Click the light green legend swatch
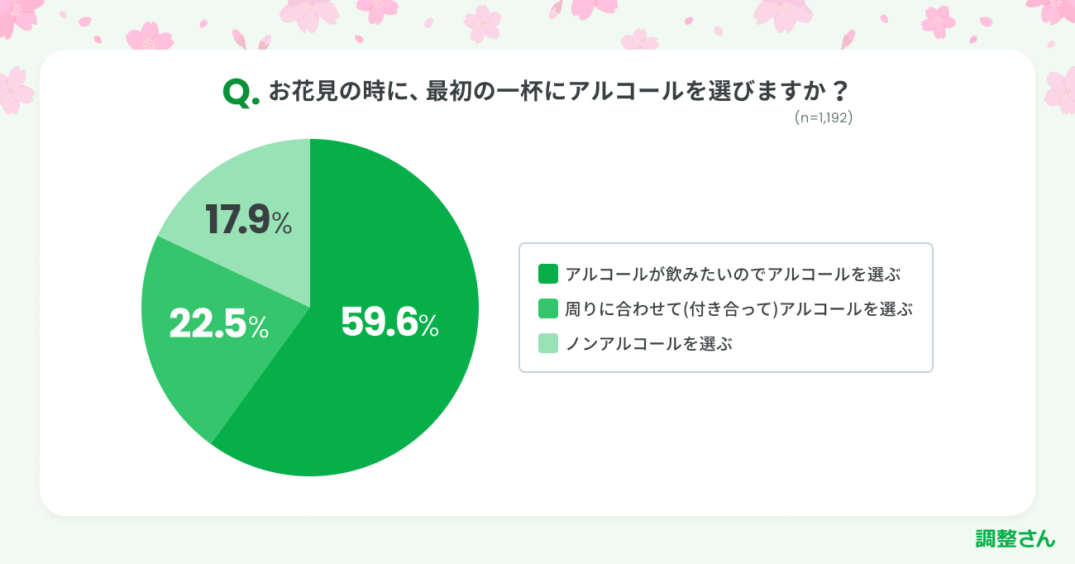 547,343
